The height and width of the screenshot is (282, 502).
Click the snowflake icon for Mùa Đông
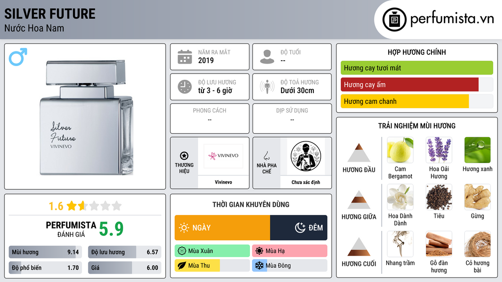[x=259, y=266]
